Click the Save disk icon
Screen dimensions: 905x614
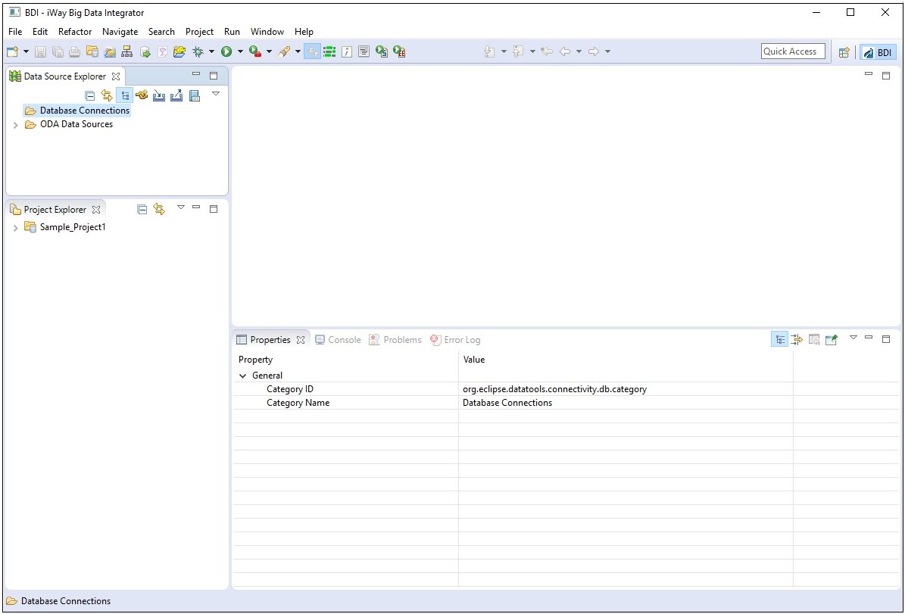pos(40,52)
